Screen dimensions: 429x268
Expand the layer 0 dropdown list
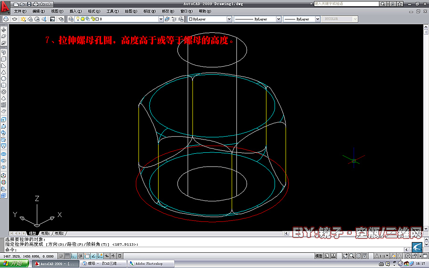coord(161,19)
